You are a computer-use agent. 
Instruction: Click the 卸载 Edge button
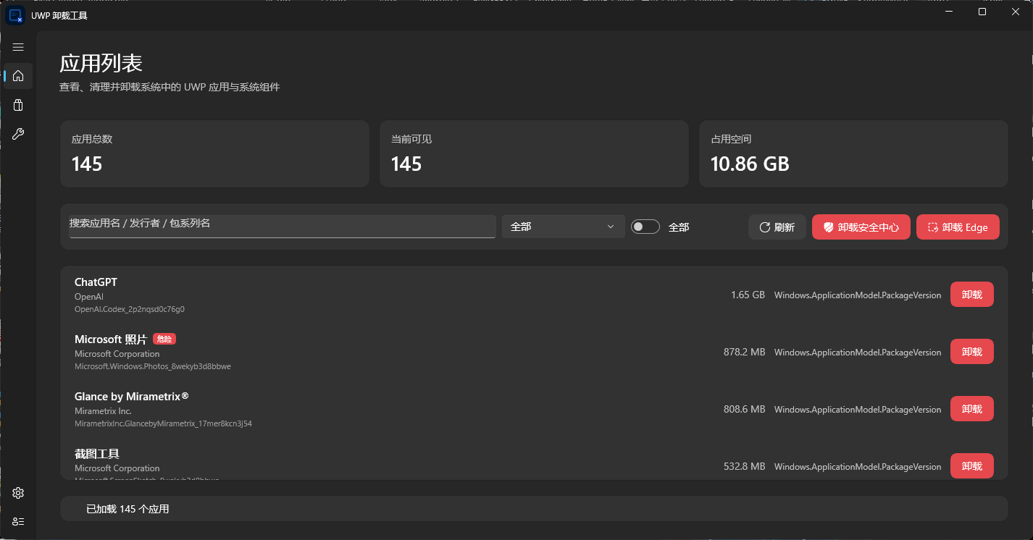point(958,227)
